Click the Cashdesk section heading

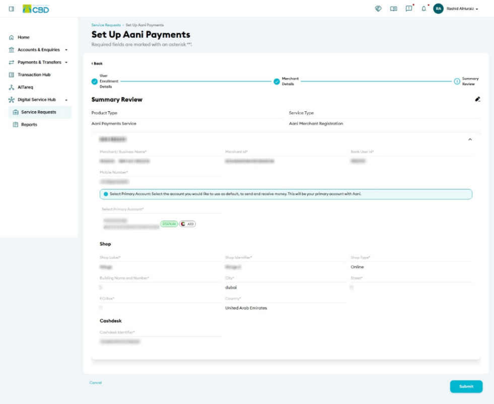click(111, 321)
